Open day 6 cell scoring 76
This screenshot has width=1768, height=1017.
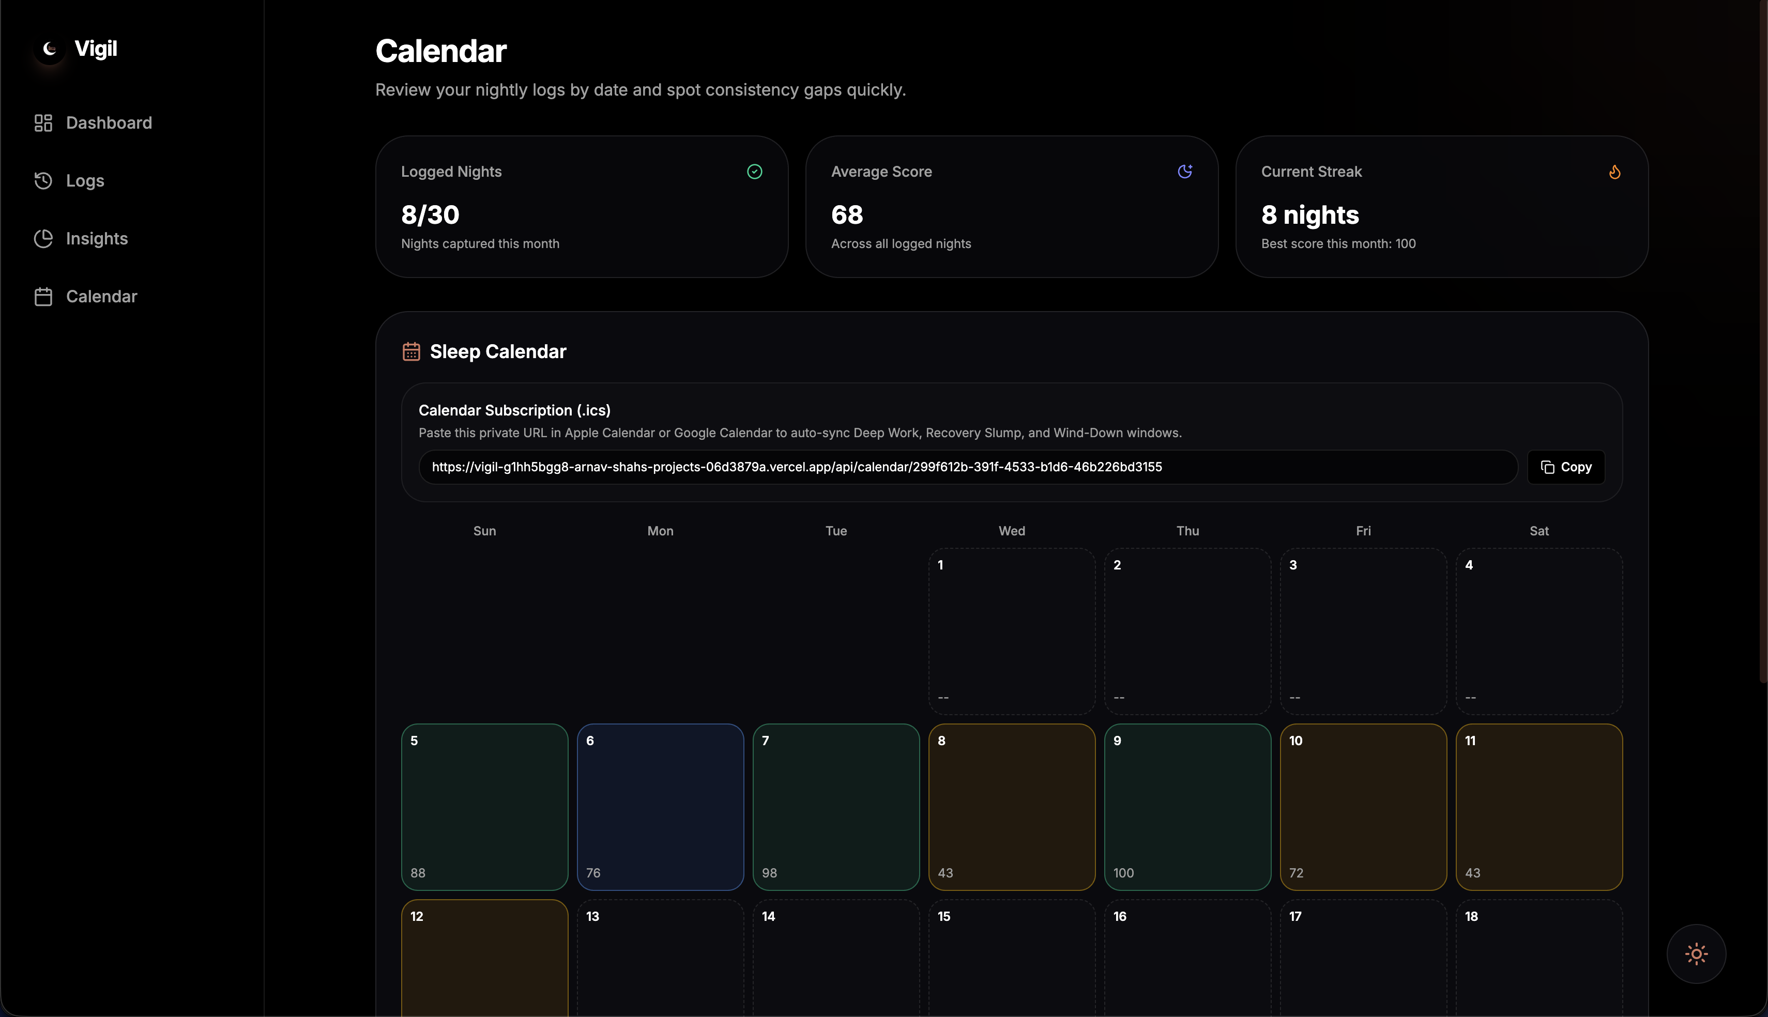point(660,807)
